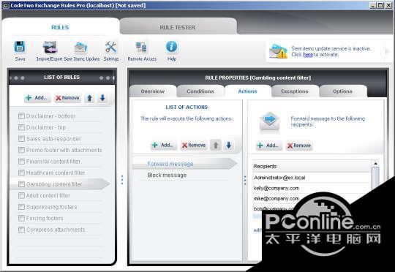
Task: Open the Options tab
Action: (342, 91)
